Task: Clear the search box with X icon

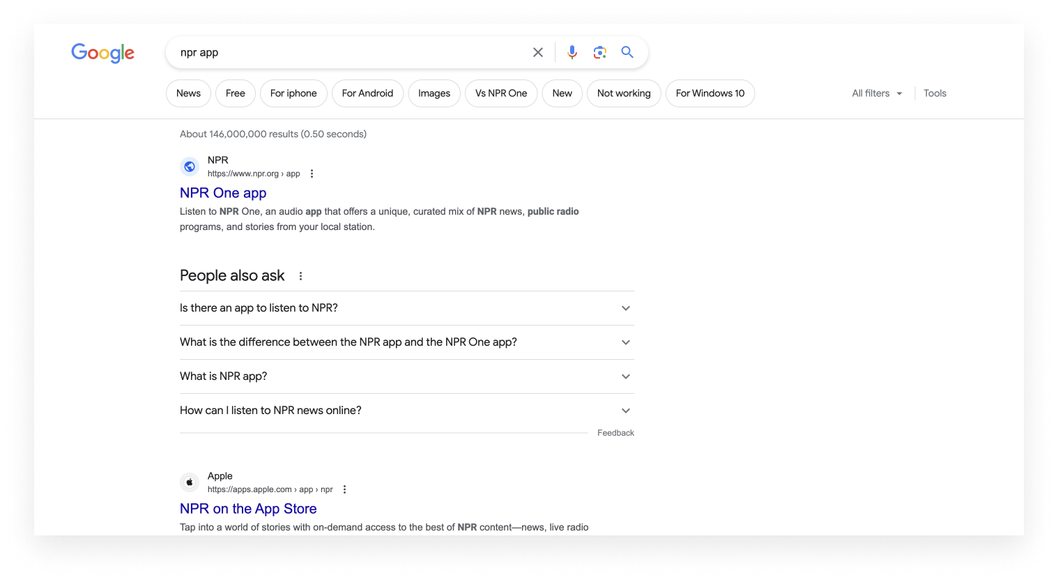Action: [538, 52]
